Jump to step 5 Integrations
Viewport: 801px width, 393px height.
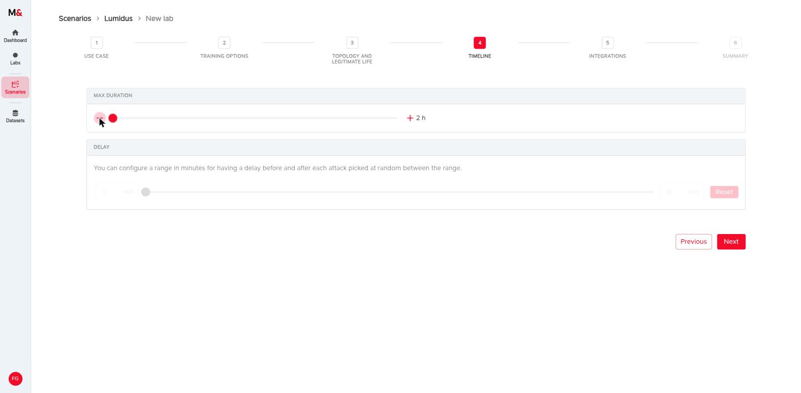point(607,48)
